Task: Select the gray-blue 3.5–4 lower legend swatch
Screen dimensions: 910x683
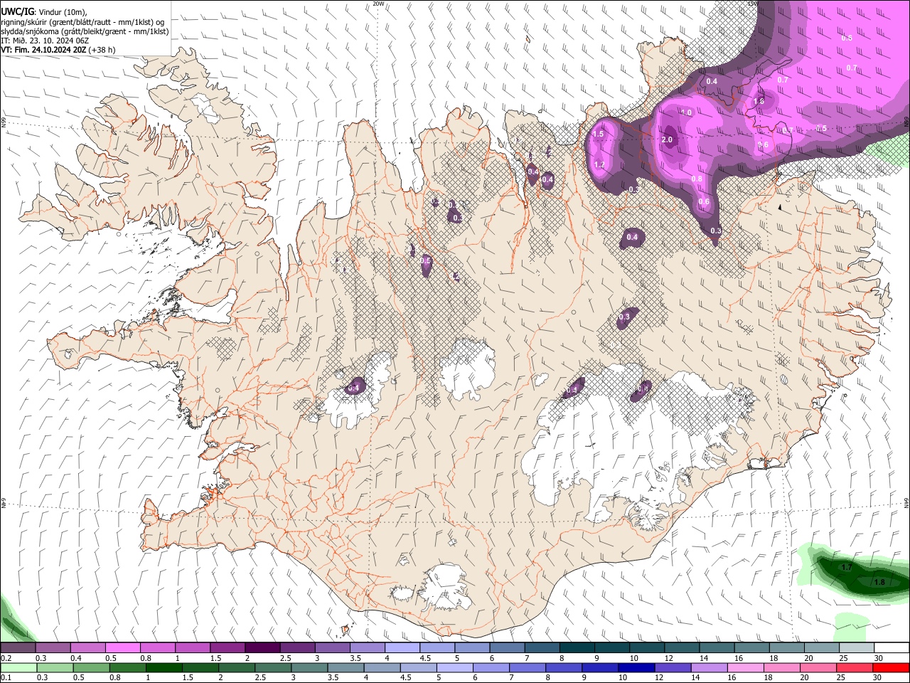Action: coord(346,667)
